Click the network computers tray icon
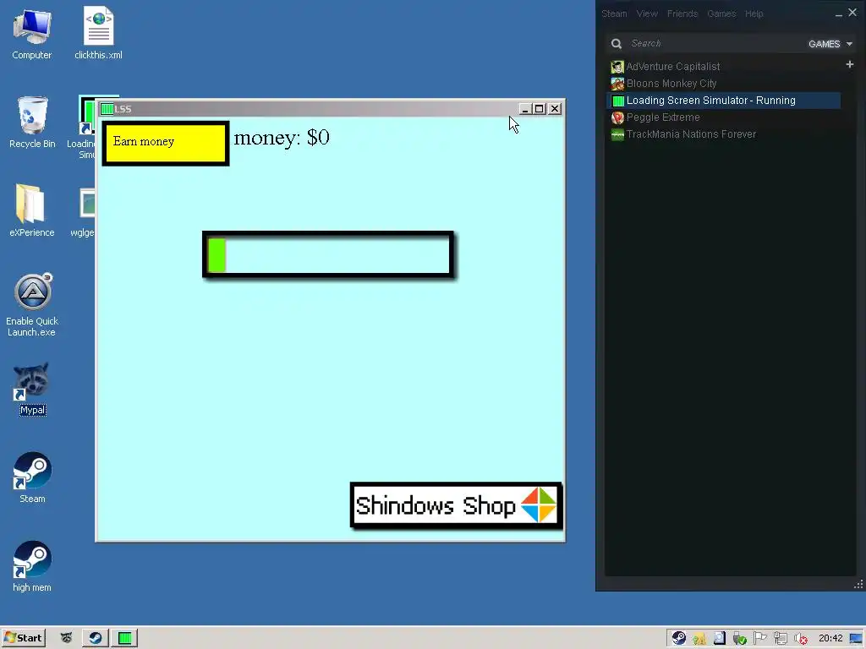 tap(781, 639)
